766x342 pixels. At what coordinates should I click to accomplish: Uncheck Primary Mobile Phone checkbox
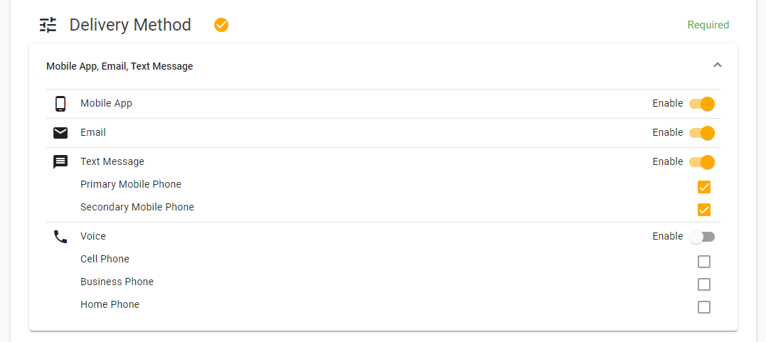point(704,187)
